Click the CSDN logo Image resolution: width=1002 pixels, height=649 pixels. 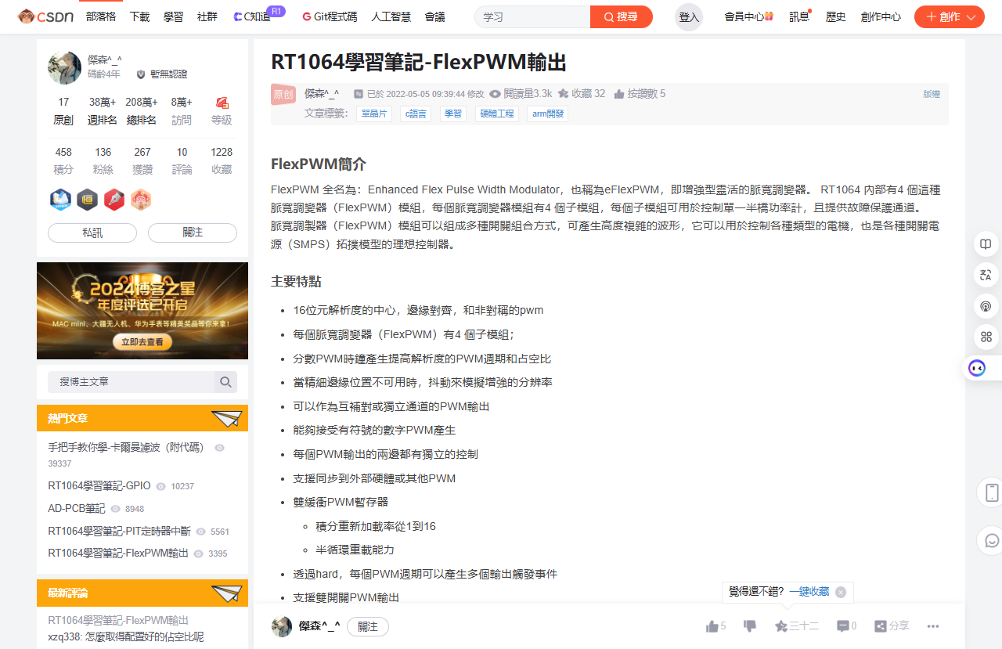pos(47,16)
